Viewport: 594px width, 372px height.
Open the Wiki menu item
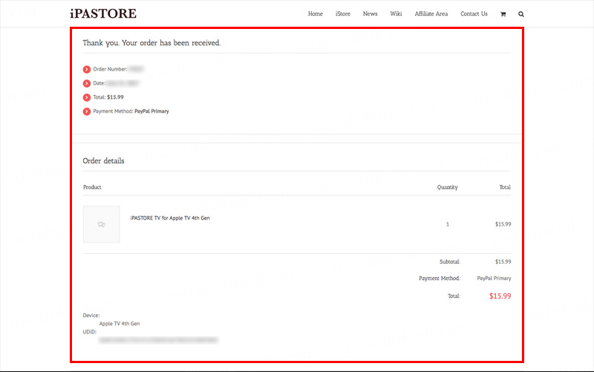[396, 13]
